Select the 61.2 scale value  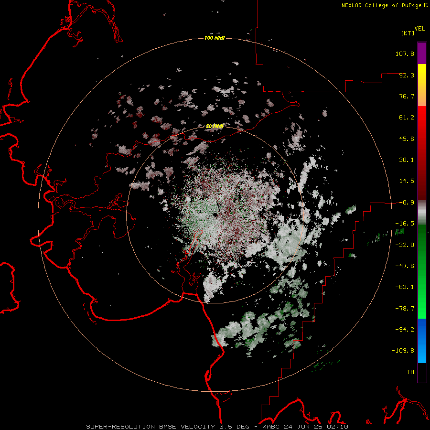coord(407,118)
